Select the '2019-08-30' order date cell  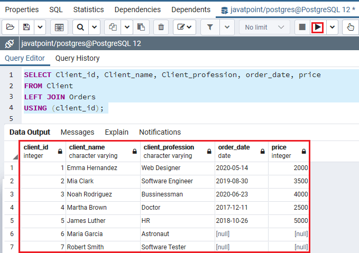tap(242, 181)
